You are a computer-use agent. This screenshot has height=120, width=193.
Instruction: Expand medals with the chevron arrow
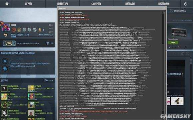coord(43,30)
